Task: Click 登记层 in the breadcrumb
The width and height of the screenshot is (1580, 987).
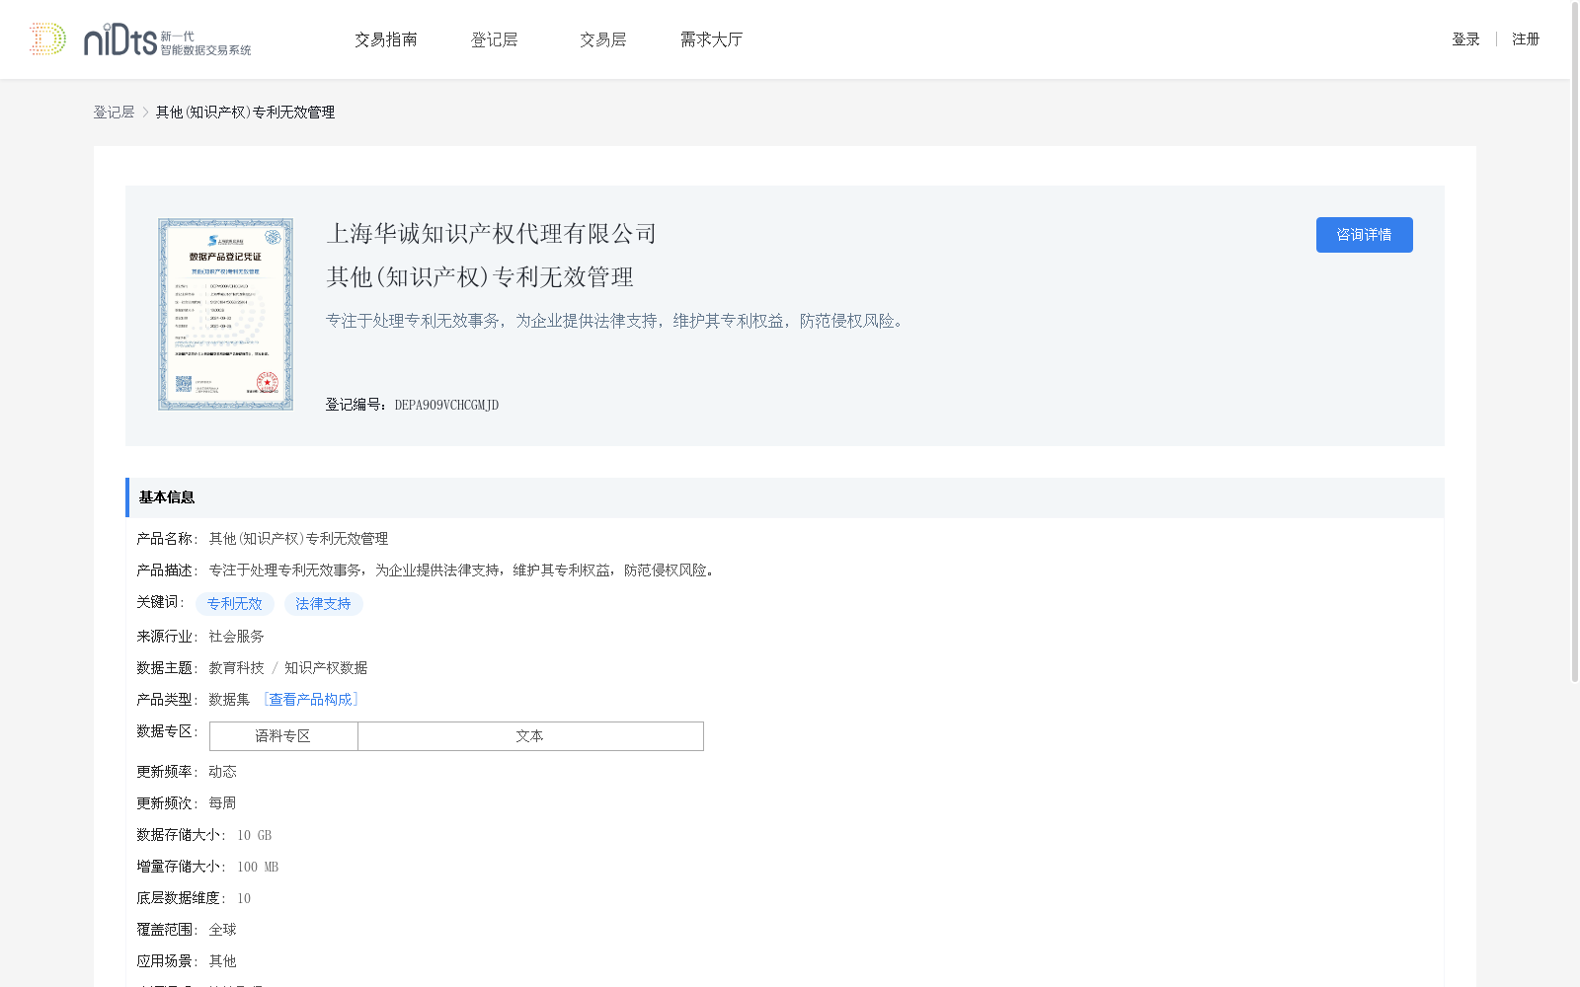Action: pos(114,113)
